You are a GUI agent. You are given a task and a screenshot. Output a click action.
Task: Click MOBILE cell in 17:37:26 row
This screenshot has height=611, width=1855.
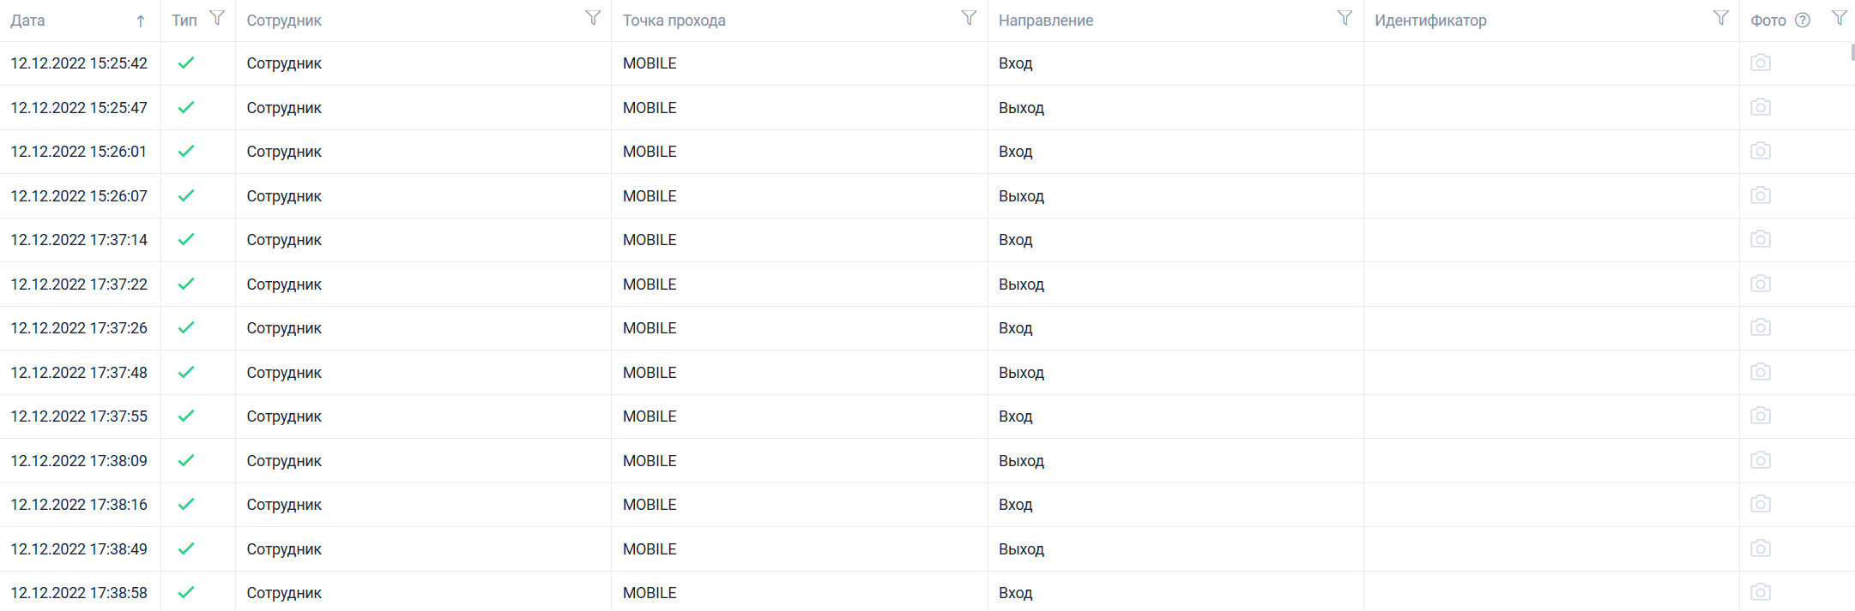point(650,328)
